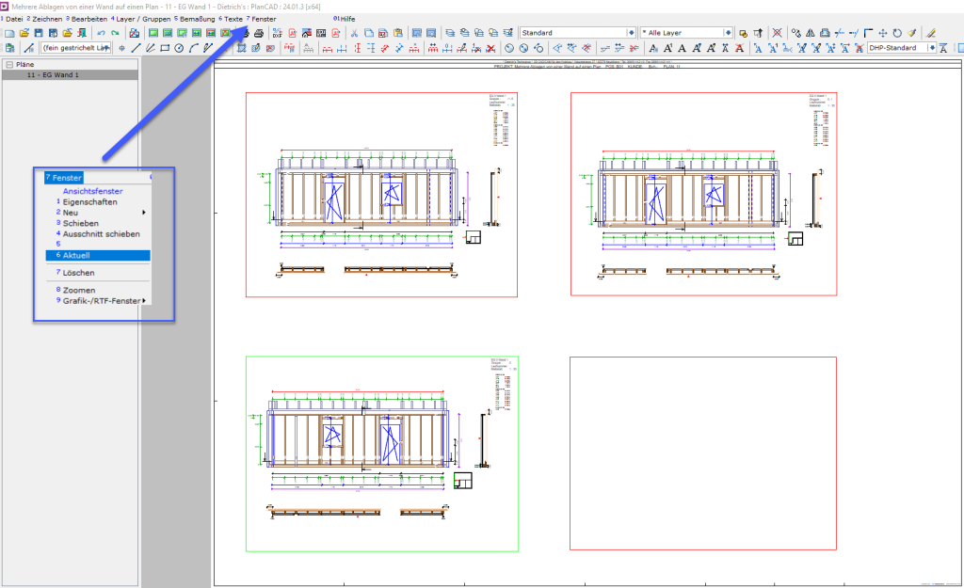
Task: Click the DXF export icon
Action: point(278,33)
